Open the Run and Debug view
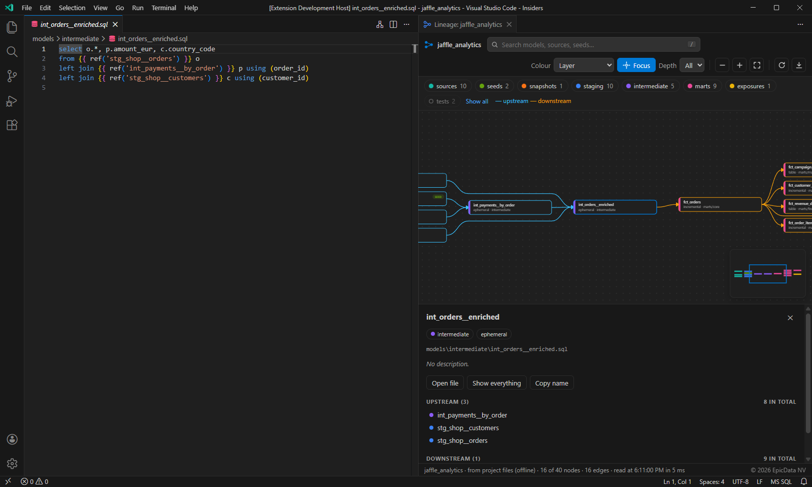Image resolution: width=812 pixels, height=487 pixels. coord(12,101)
